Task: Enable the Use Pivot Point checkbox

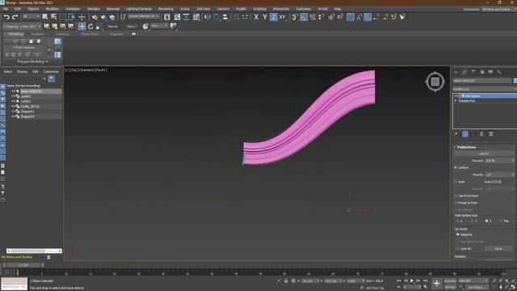Action: (456, 196)
